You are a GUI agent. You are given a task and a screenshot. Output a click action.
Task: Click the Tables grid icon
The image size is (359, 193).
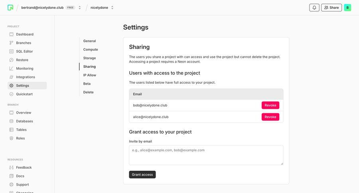(x=12, y=130)
